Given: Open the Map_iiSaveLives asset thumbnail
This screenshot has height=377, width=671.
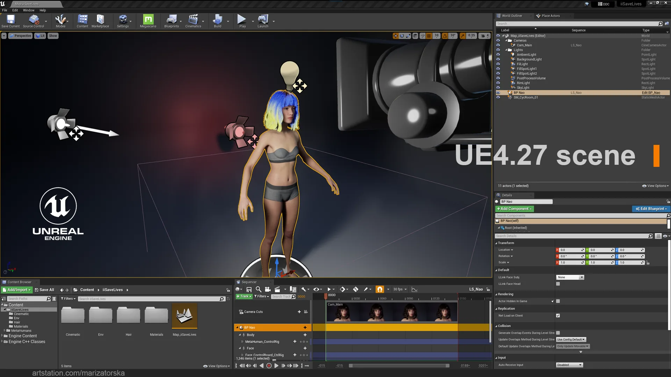Looking at the screenshot, I should 185,316.
